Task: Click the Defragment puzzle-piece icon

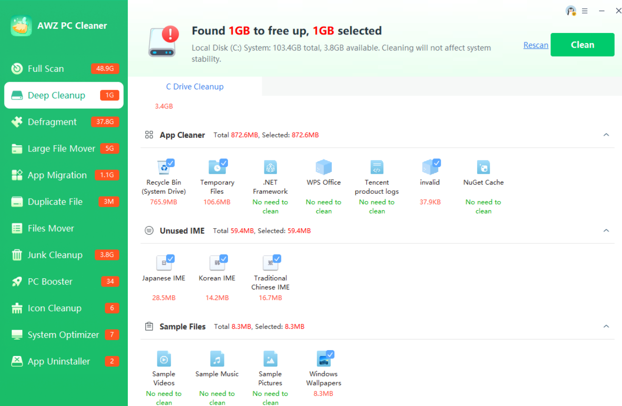Action: coord(17,122)
